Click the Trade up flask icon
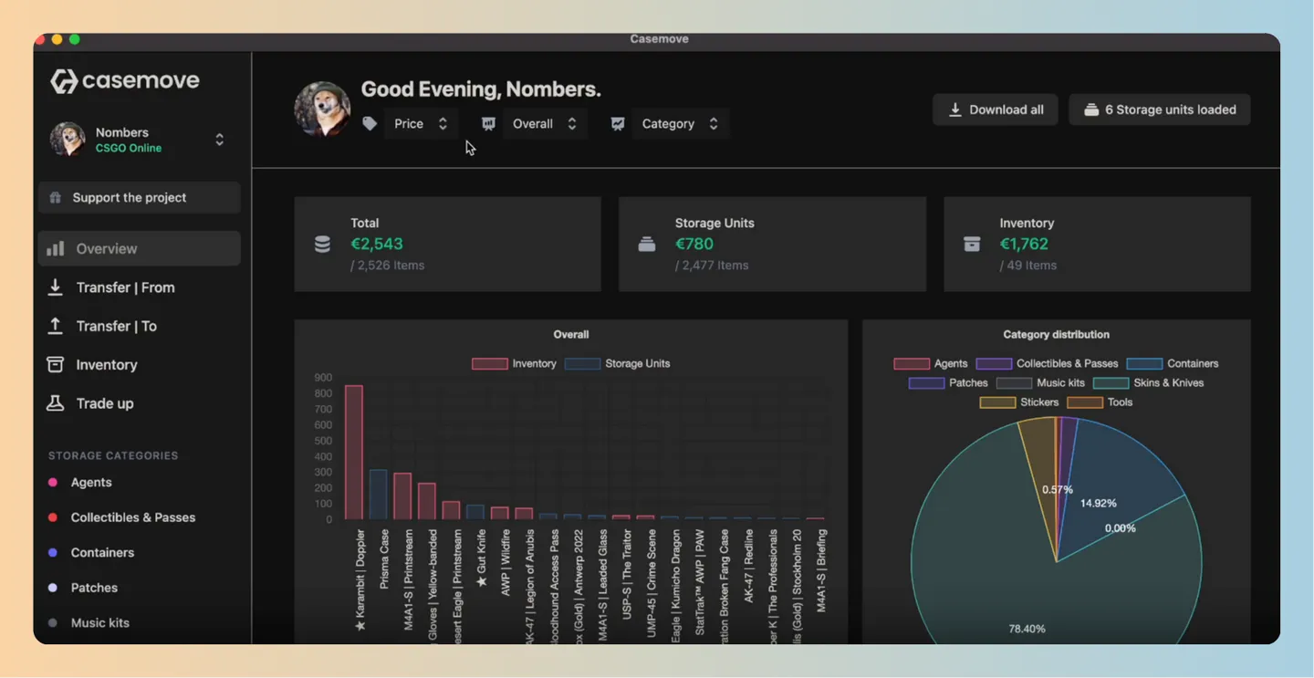Viewport: 1314px width, 678px height. (55, 403)
